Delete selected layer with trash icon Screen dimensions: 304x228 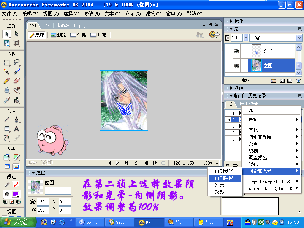pyautogui.click(x=299, y=81)
